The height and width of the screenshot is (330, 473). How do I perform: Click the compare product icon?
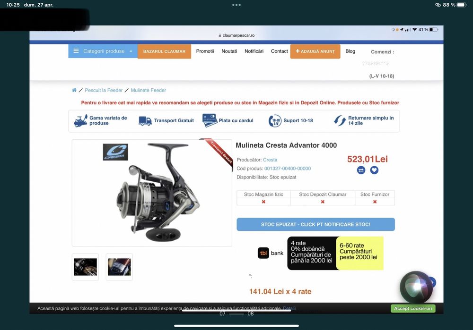361,170
